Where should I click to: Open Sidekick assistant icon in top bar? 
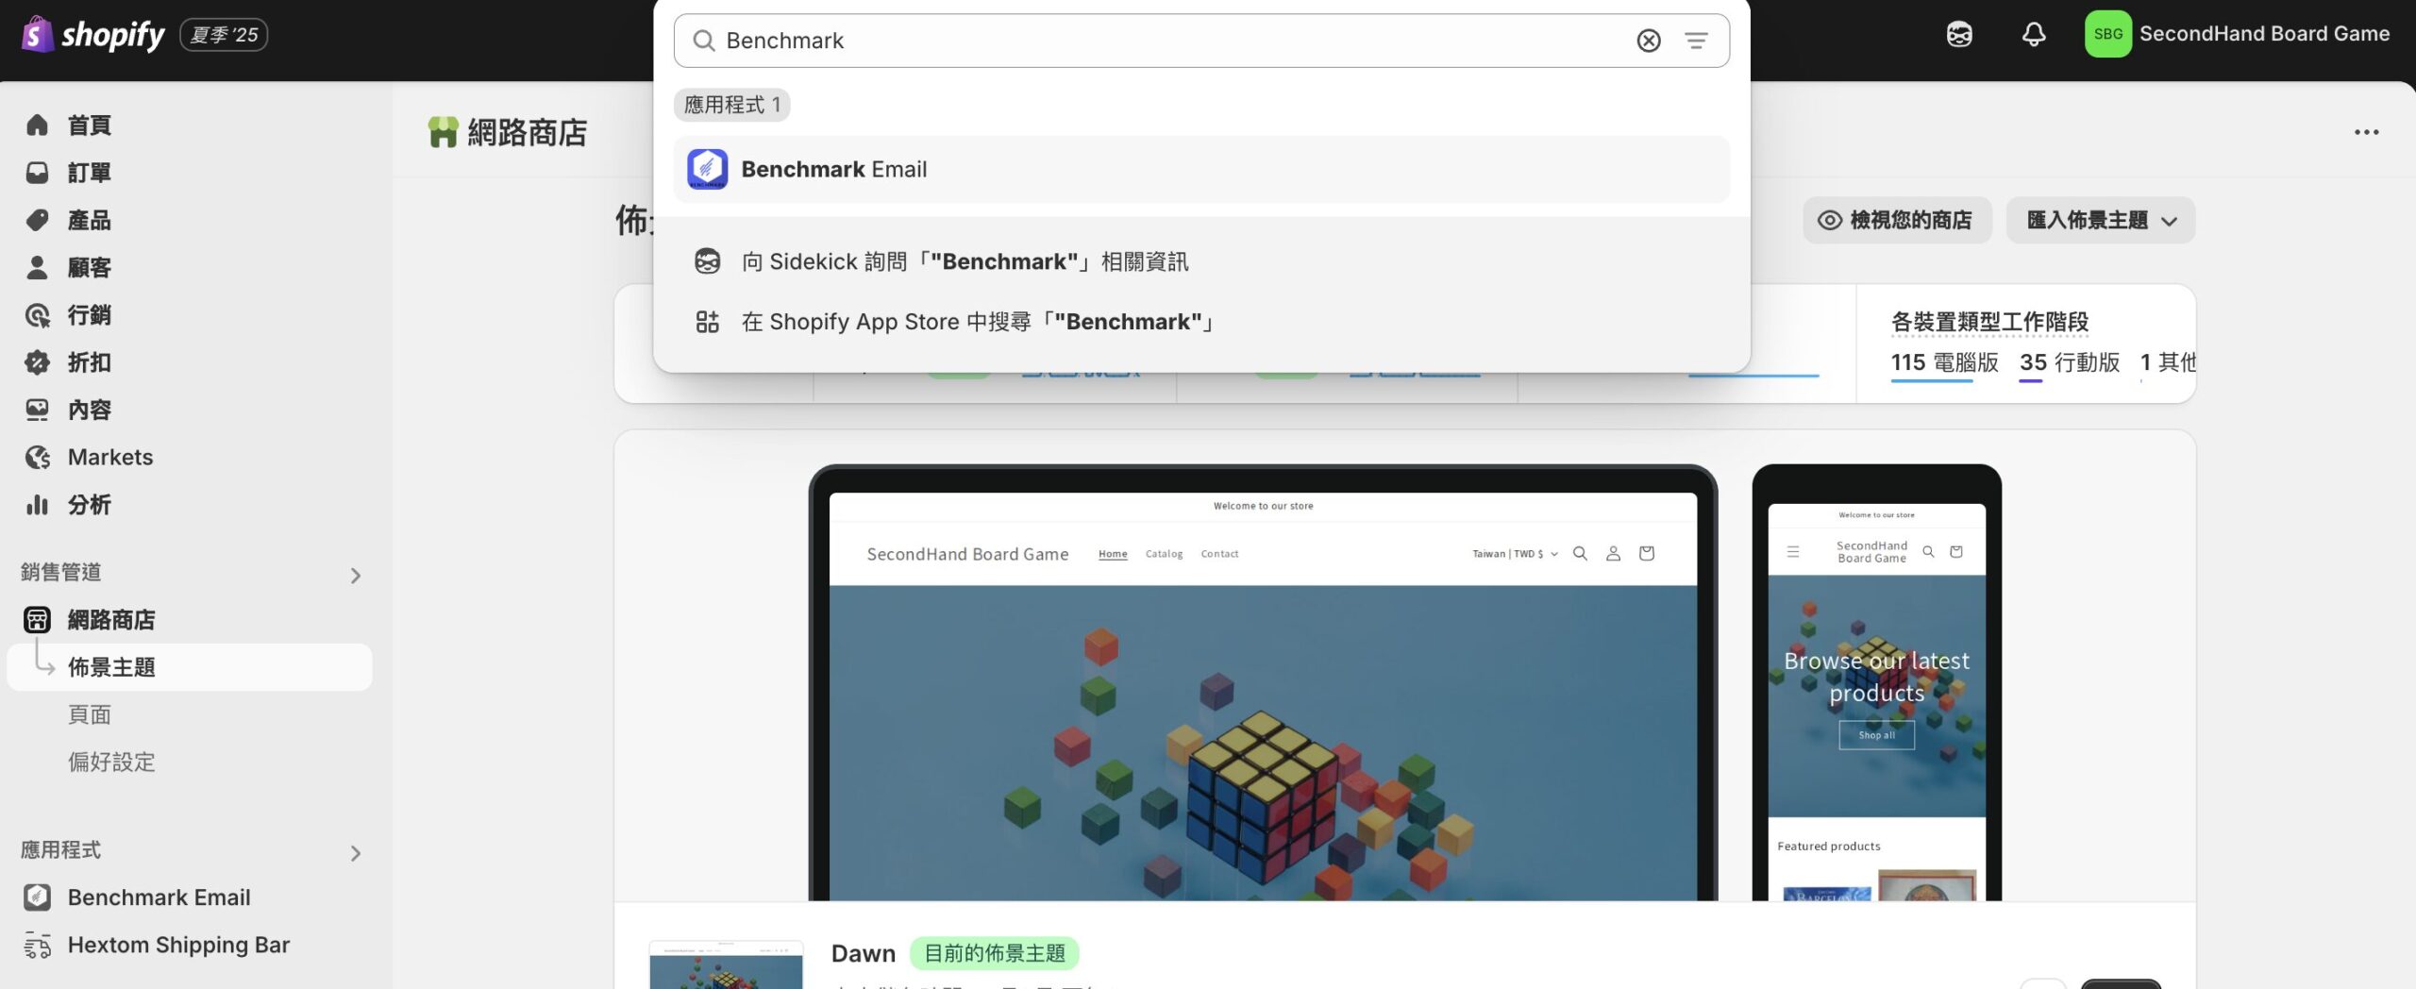tap(1959, 35)
